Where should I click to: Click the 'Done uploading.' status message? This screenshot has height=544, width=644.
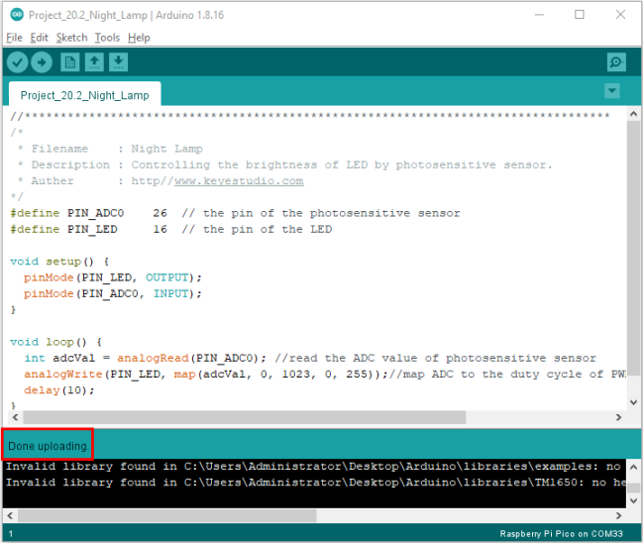click(49, 446)
